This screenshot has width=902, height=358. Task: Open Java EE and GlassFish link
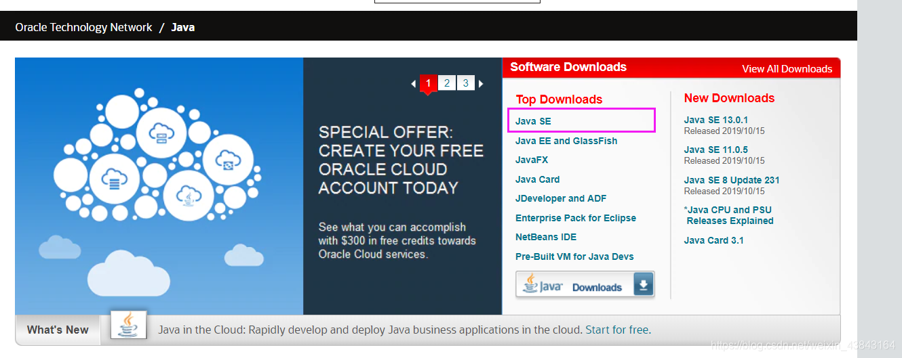pos(566,141)
